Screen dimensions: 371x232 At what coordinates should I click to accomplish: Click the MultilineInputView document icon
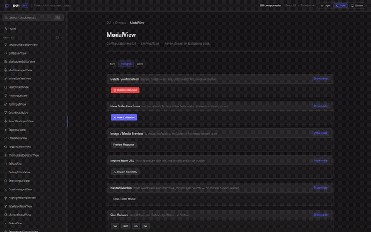click(x=6, y=70)
